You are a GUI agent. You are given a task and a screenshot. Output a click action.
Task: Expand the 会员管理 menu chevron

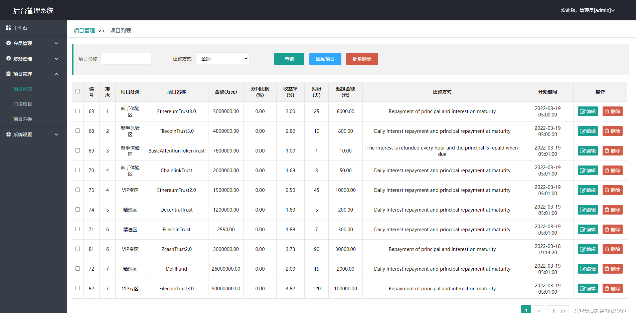56,43
